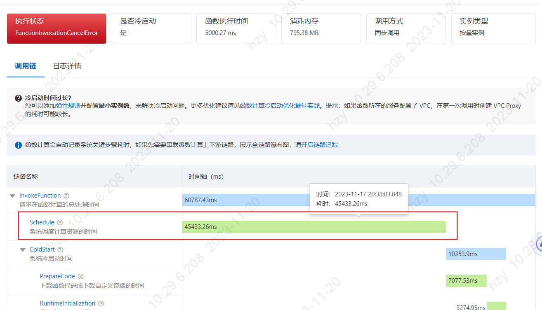Select the InvokeFunction row label

(40, 196)
